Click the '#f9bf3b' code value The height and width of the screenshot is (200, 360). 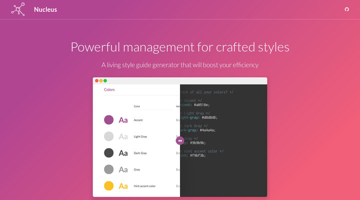[197, 155]
